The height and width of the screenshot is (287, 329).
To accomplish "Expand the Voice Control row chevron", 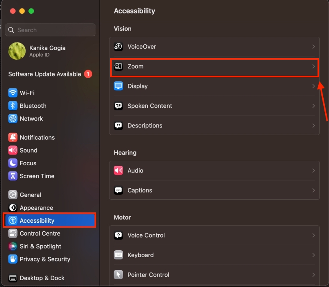I will tap(314, 235).
